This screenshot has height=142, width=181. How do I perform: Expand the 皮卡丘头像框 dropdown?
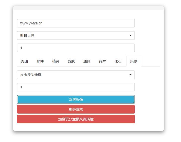click(76, 75)
